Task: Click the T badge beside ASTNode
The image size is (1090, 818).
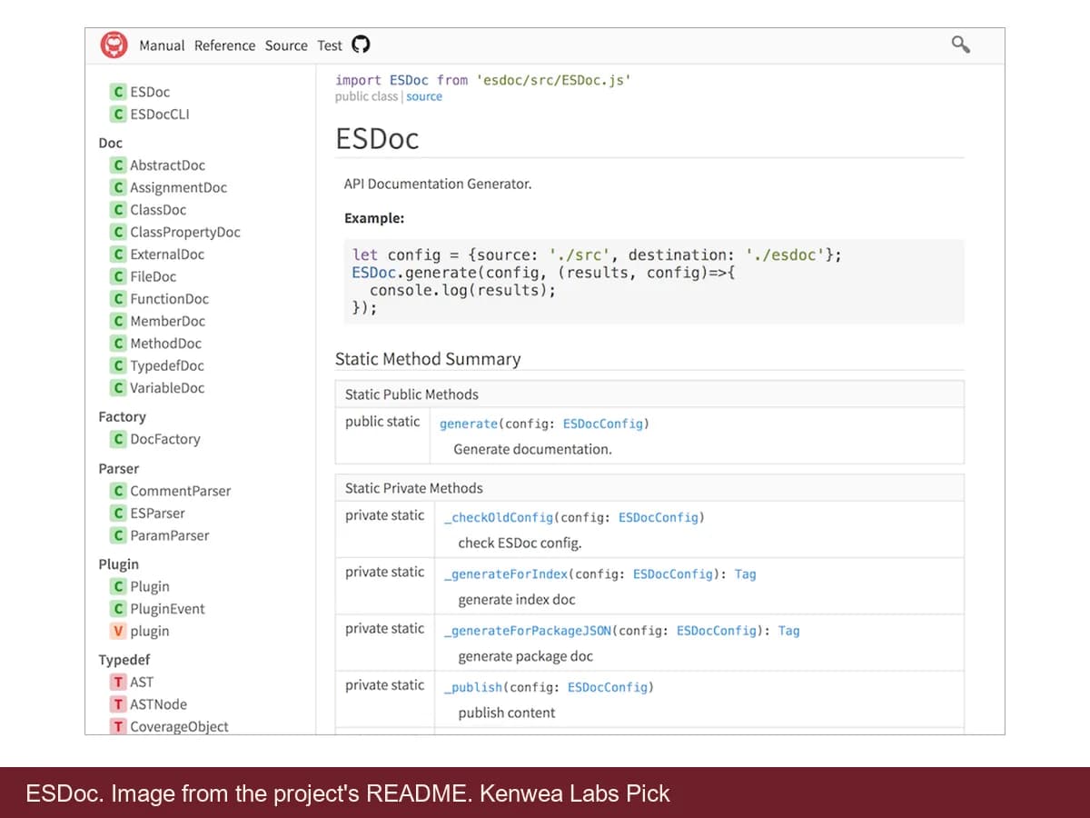Action: (118, 704)
